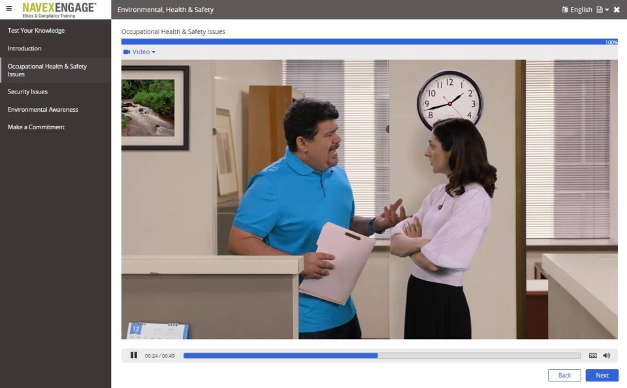Click the Occupational Health & Safety Issues heading
627x388 pixels.
(173, 31)
